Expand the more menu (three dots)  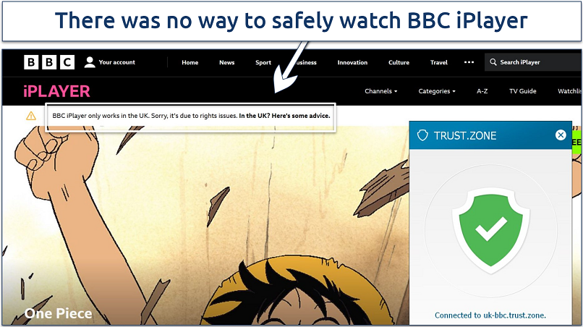pos(469,62)
